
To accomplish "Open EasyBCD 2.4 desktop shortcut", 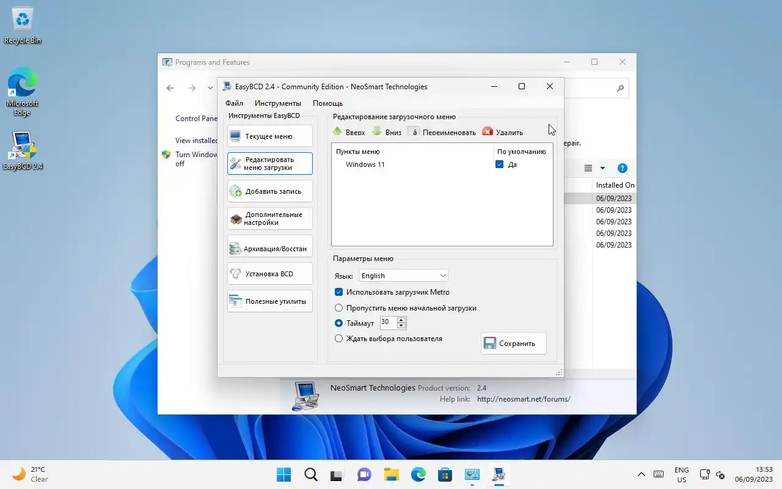I will click(23, 151).
